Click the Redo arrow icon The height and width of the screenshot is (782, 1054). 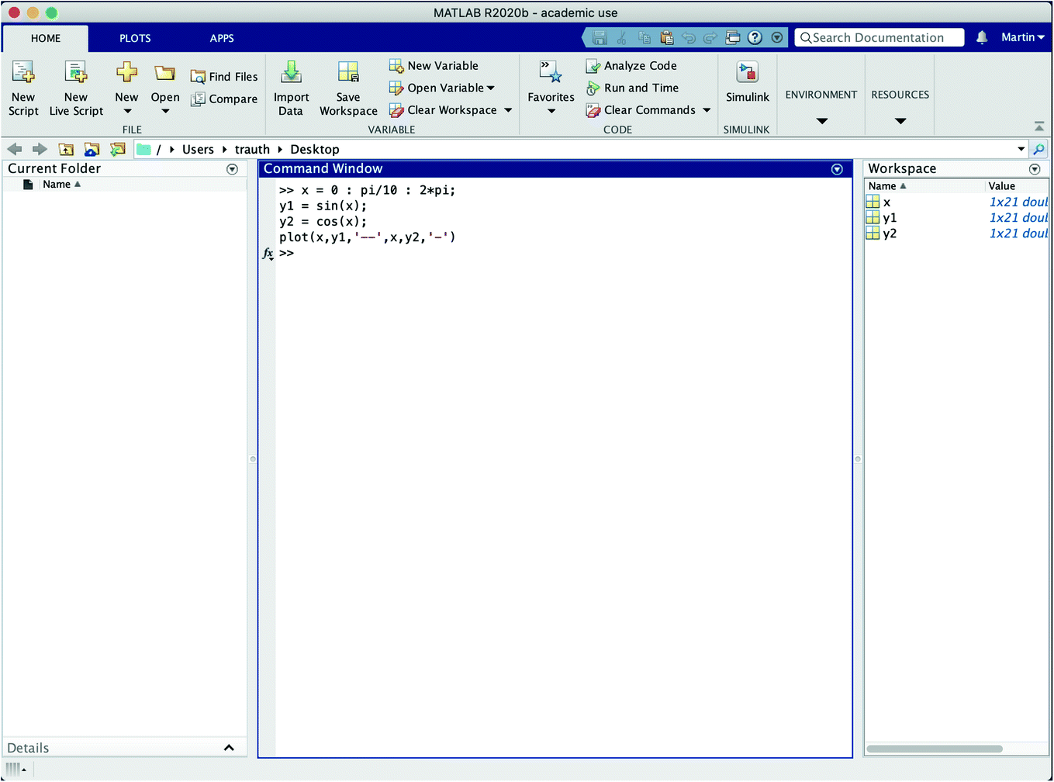710,37
